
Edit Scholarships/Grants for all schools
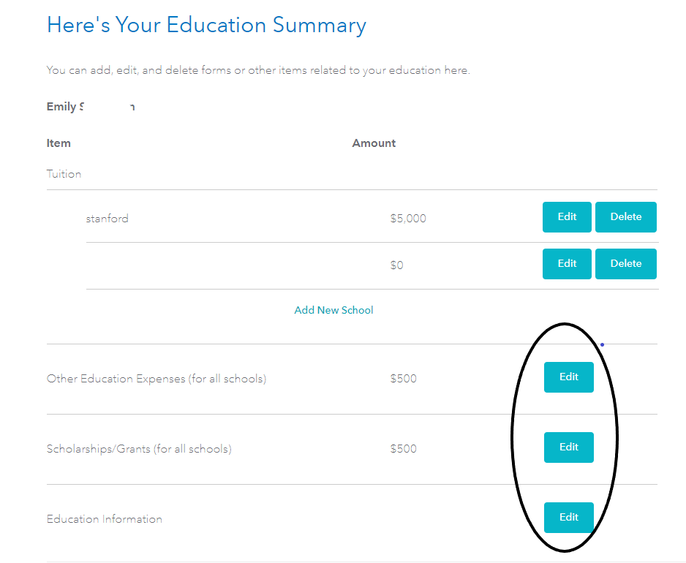coord(568,447)
